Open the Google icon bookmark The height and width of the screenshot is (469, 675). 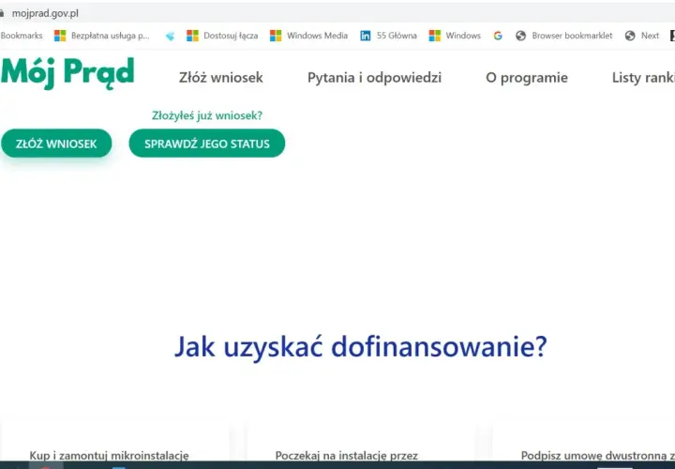(498, 36)
